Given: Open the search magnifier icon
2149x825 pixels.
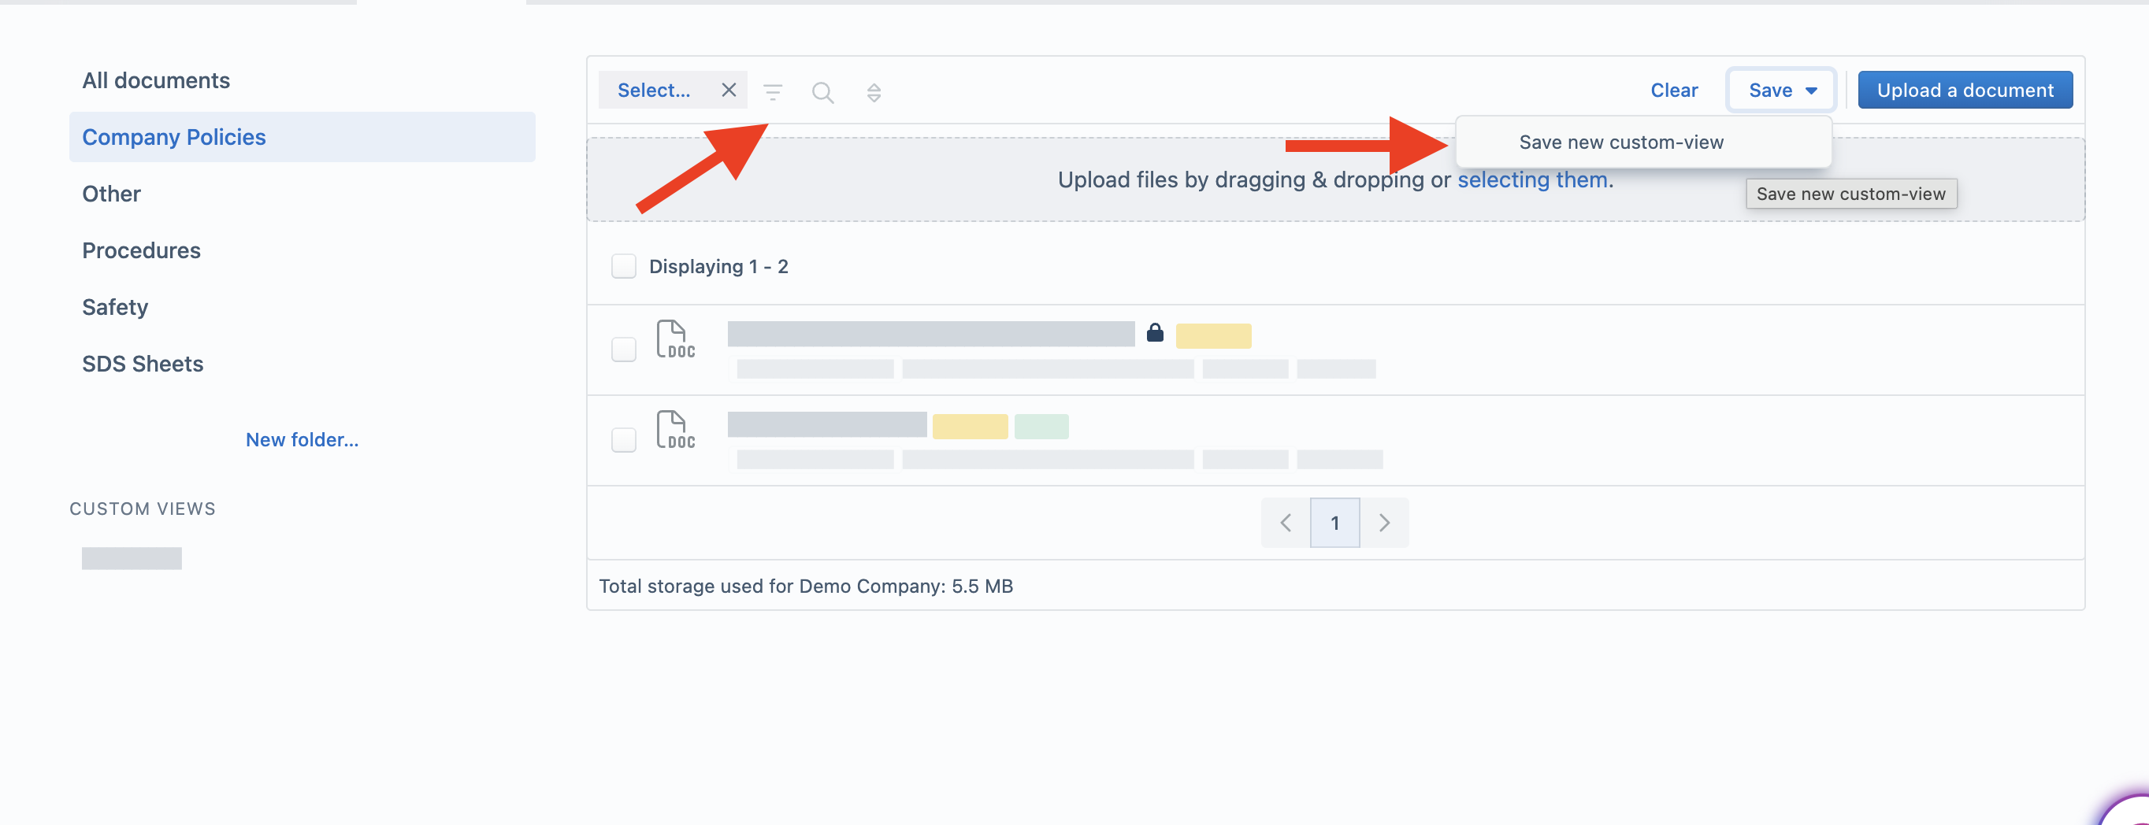Looking at the screenshot, I should (822, 91).
